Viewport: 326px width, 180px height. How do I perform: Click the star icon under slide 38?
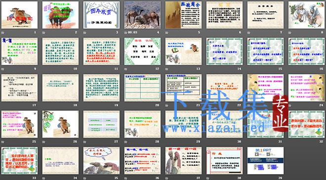(208, 179)
